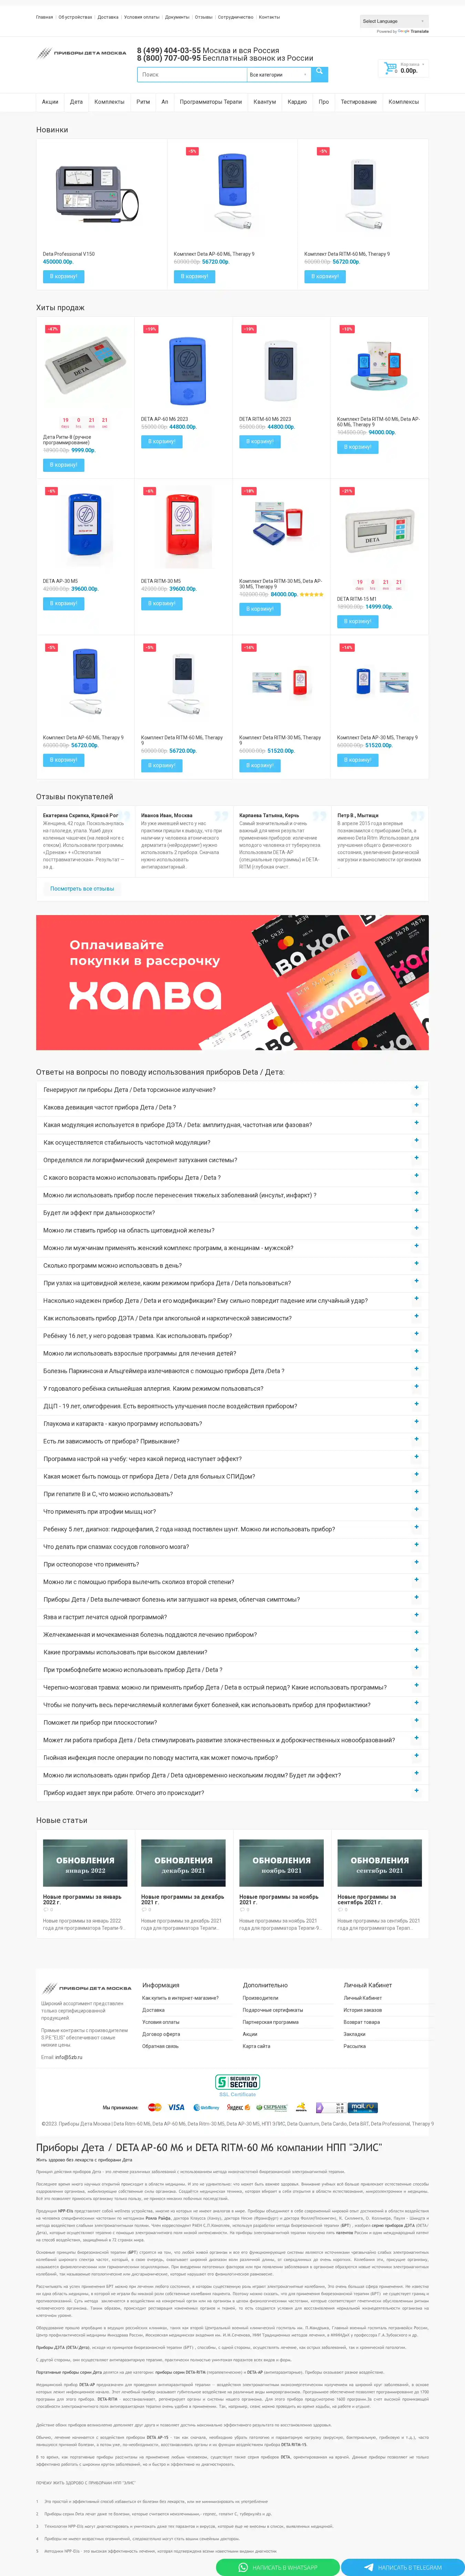Open the shopping cart icon
The image size is (465, 2576).
(390, 68)
